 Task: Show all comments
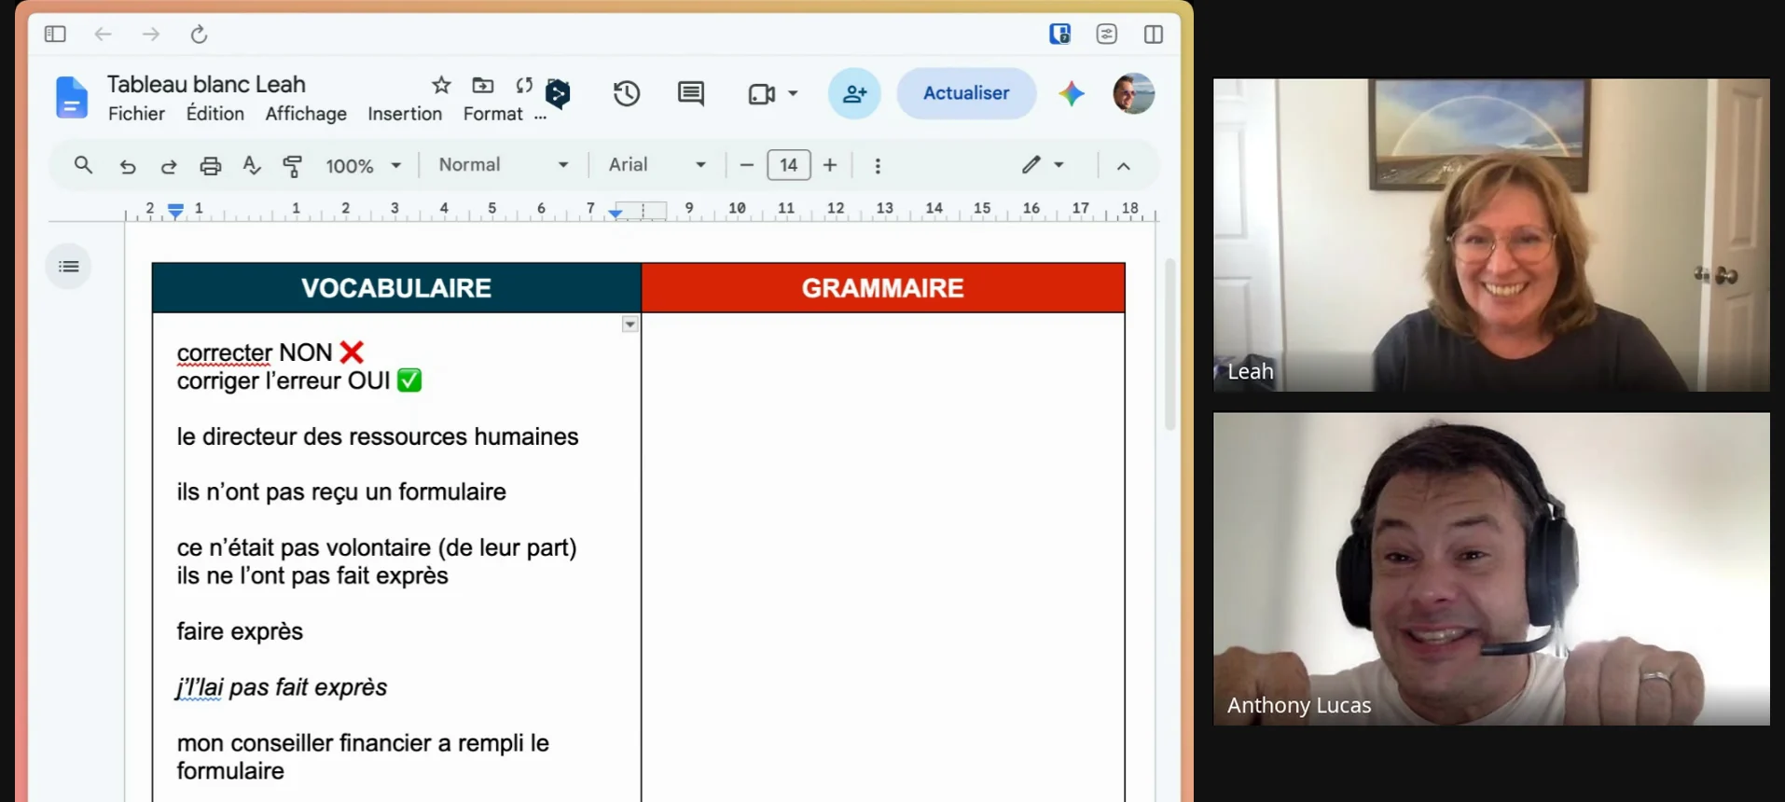pos(691,93)
